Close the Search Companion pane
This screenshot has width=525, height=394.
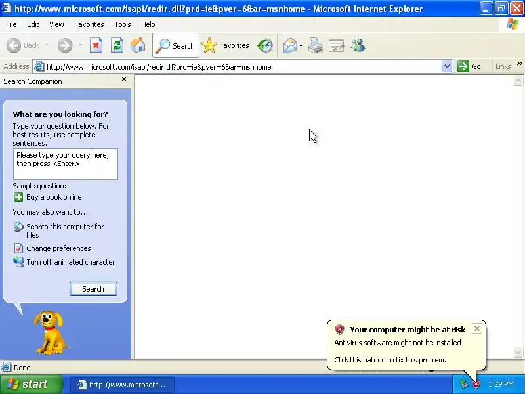(x=124, y=79)
